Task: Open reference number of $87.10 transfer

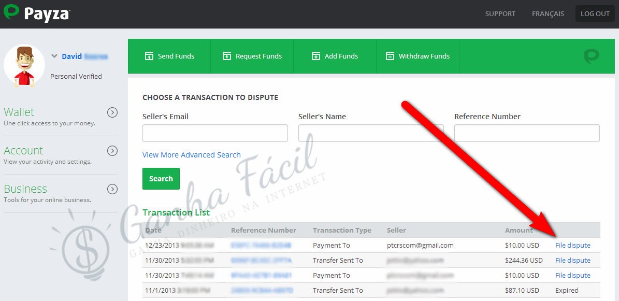Action: pos(262,290)
